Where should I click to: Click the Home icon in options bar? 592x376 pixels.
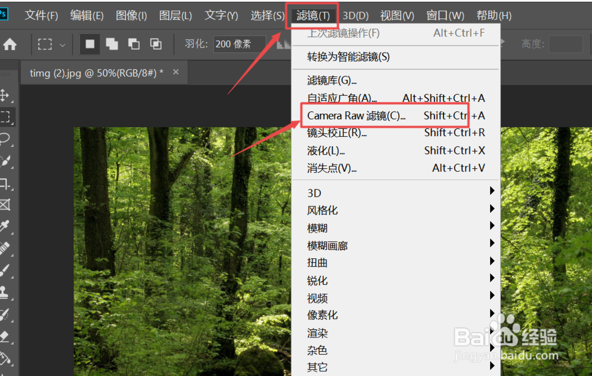(x=10, y=44)
